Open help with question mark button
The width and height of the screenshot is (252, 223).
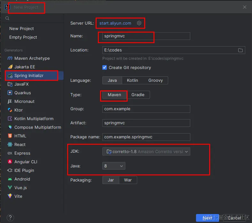click(10, 218)
